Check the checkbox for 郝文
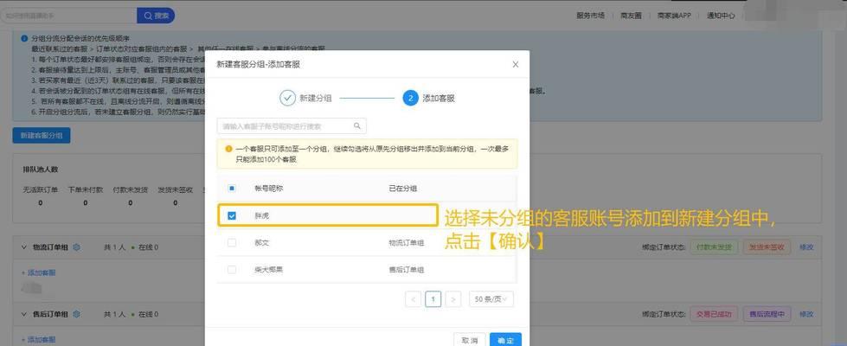 click(232, 243)
